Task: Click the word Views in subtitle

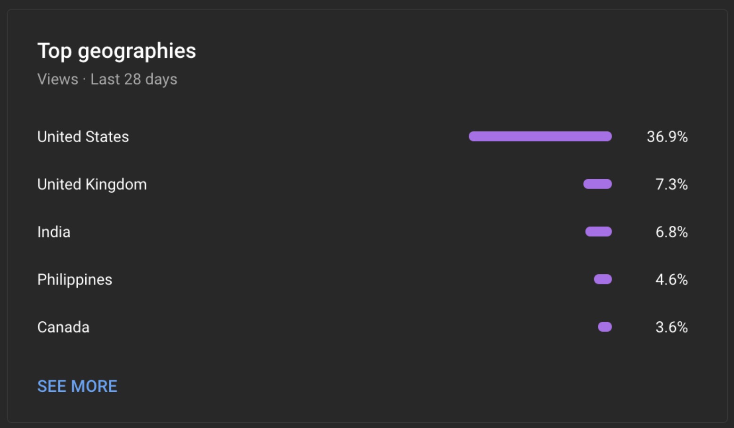Action: [x=57, y=79]
